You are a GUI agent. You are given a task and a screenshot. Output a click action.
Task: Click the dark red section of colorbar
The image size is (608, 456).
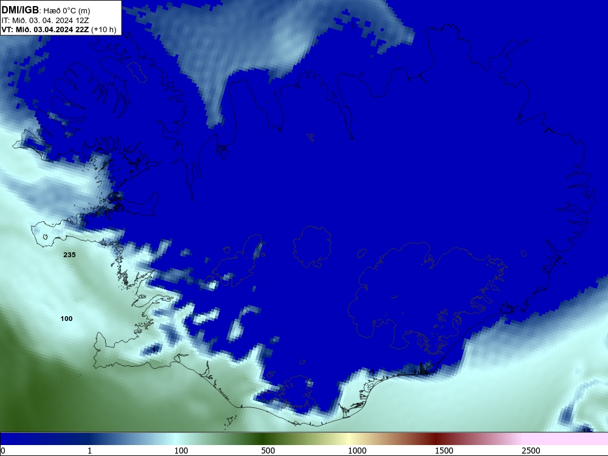pos(436,439)
